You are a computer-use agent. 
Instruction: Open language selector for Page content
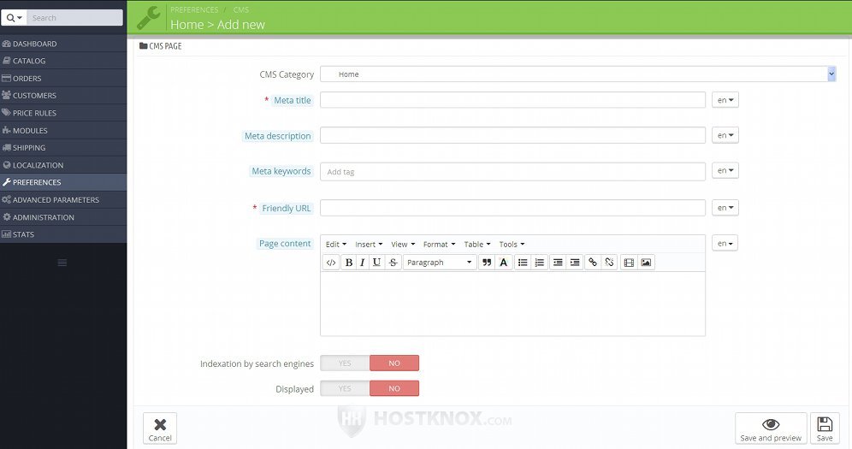725,243
